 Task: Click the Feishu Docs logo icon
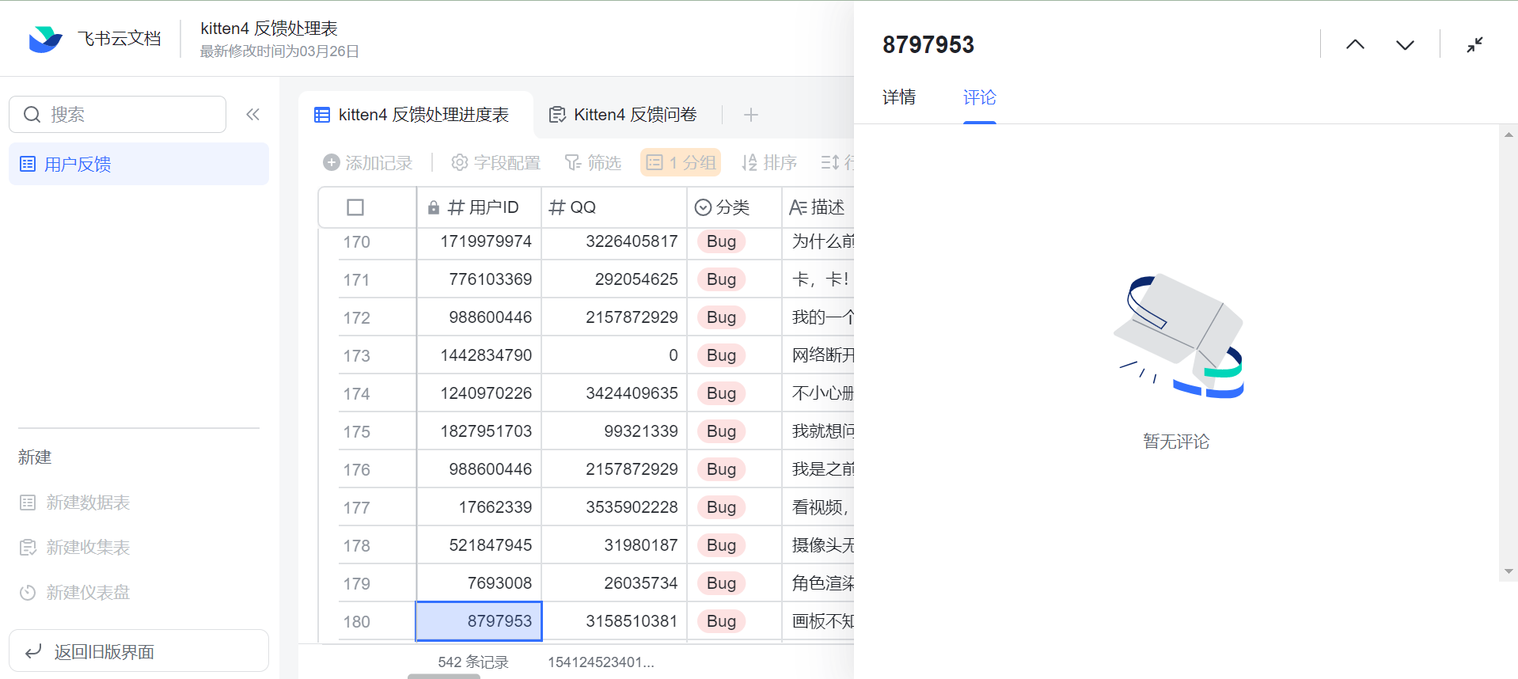pyautogui.click(x=45, y=39)
